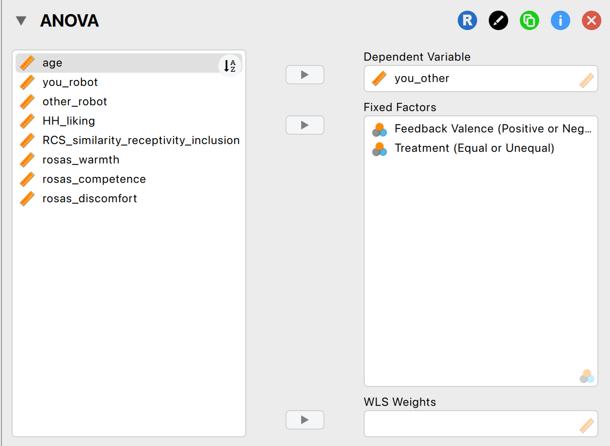Select other_robot in the variable list
The image size is (610, 446).
[75, 102]
